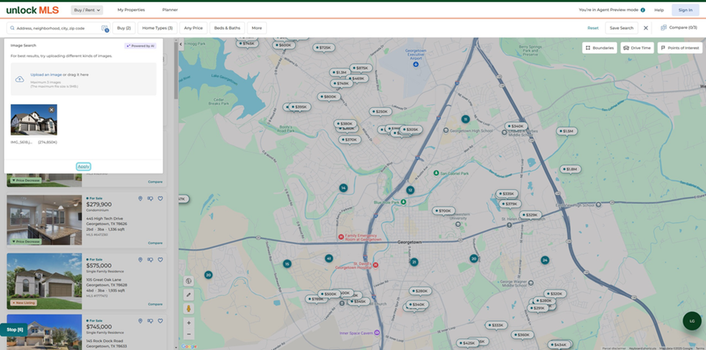Click Save Search button
Image resolution: width=706 pixels, height=350 pixels.
click(x=621, y=28)
